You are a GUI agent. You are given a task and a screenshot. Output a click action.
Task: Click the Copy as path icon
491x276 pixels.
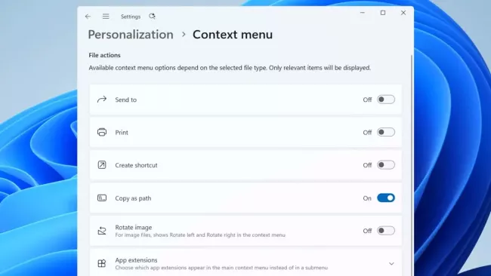(102, 198)
